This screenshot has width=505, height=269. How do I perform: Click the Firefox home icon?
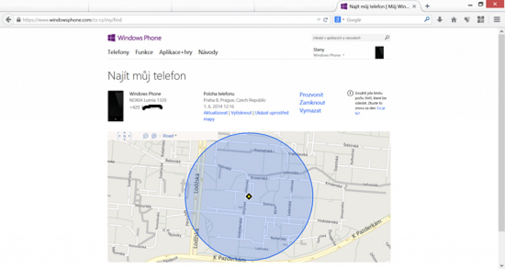click(x=454, y=20)
